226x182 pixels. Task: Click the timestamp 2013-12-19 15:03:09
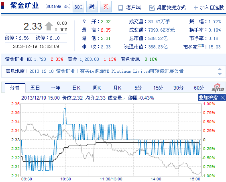(36, 46)
